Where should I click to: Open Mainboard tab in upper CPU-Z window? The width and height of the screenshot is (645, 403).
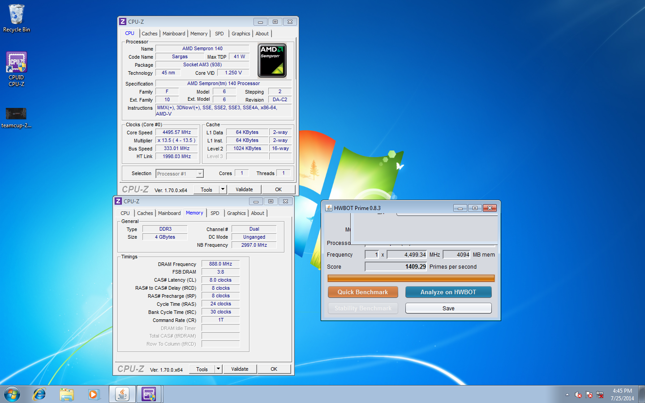174,34
